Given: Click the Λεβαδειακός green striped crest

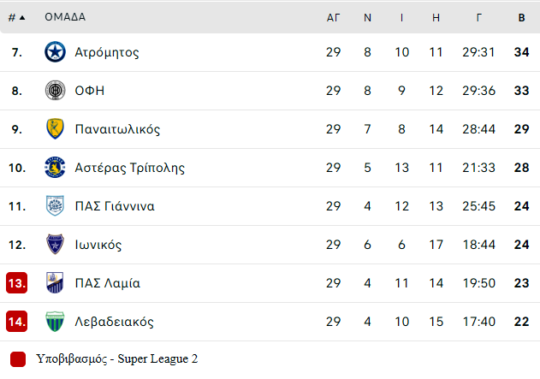Looking at the screenshot, I should (55, 321).
